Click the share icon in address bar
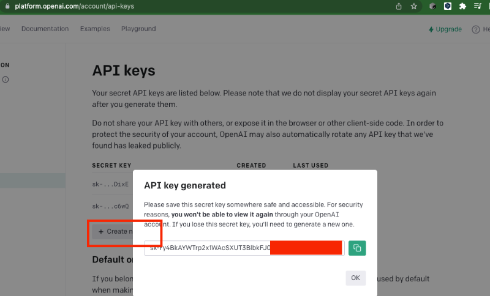This screenshot has width=490, height=296. coord(399,6)
